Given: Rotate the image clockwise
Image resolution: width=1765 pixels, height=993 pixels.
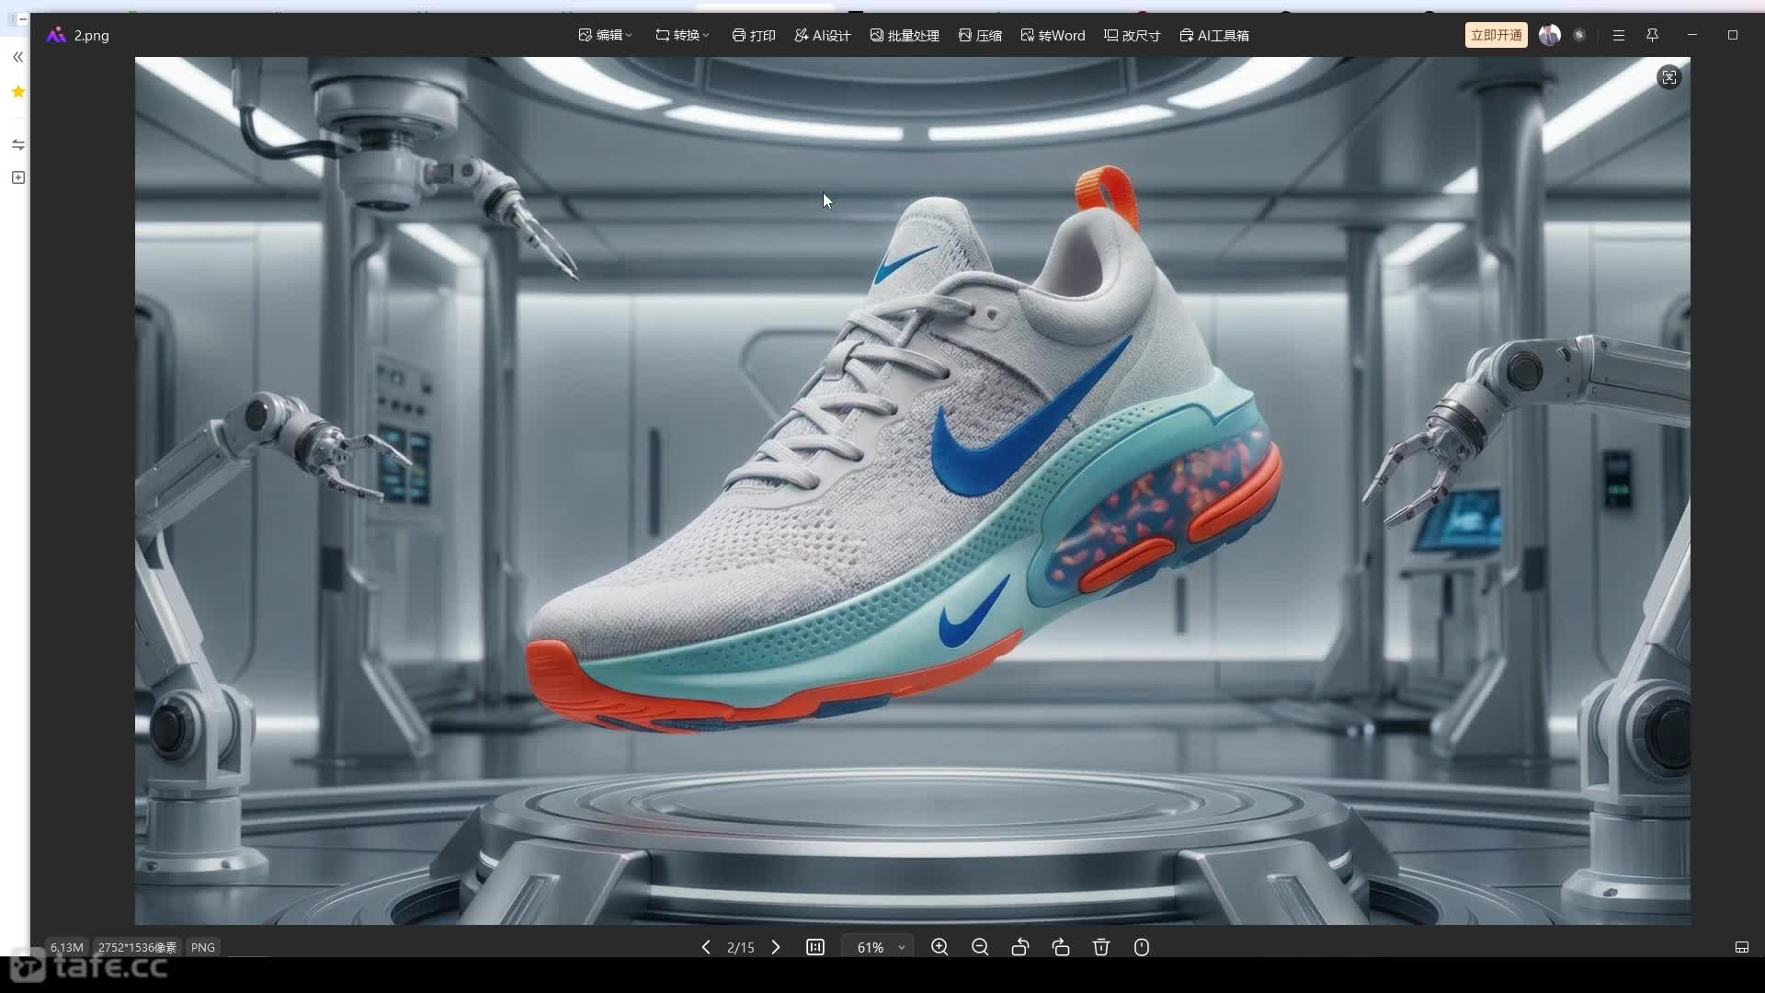Looking at the screenshot, I should [x=1061, y=947].
